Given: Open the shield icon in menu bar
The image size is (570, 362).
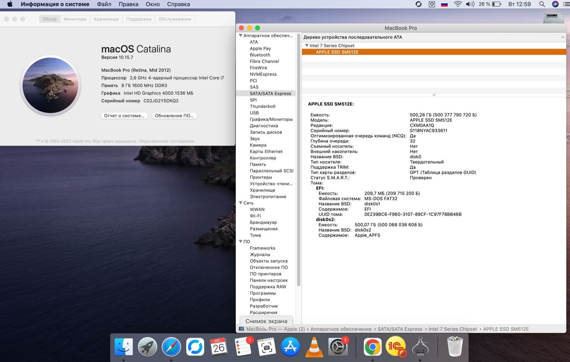Looking at the screenshot, I should point(432,4).
